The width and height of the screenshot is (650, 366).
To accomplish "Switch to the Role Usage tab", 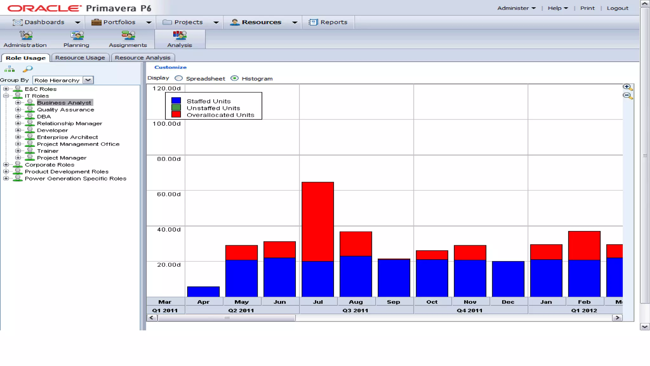I will coord(26,58).
